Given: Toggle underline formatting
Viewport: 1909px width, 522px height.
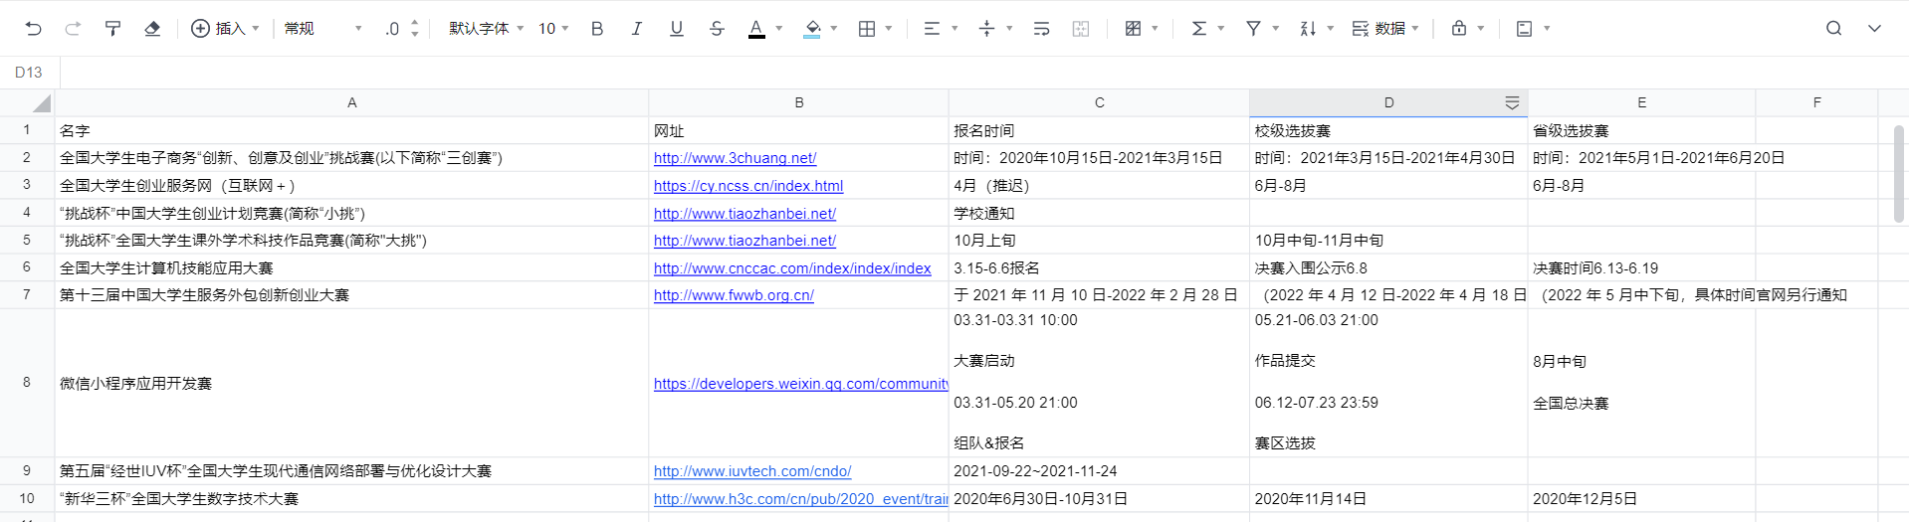Looking at the screenshot, I should (x=677, y=29).
